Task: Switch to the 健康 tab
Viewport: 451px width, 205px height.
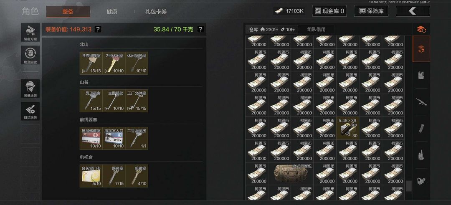Action: point(112,12)
